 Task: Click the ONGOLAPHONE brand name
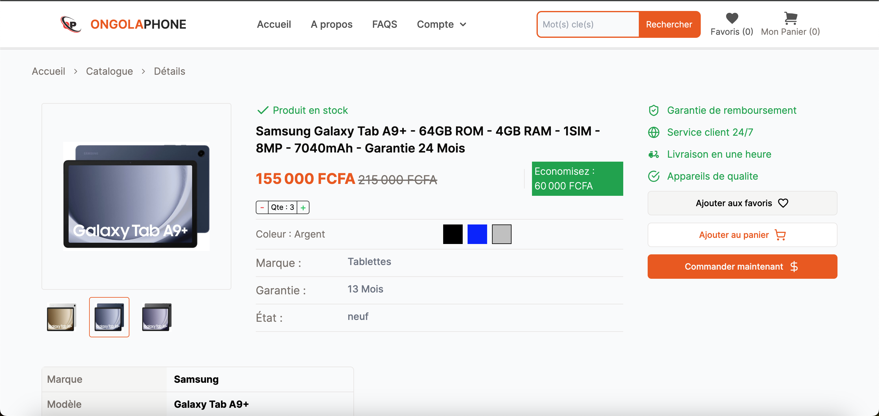(x=138, y=24)
